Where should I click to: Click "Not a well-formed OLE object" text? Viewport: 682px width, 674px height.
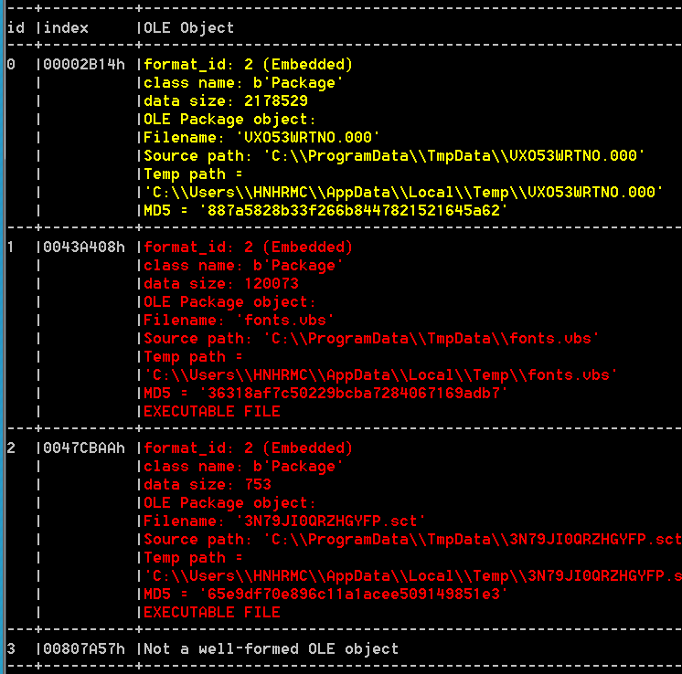(271, 648)
